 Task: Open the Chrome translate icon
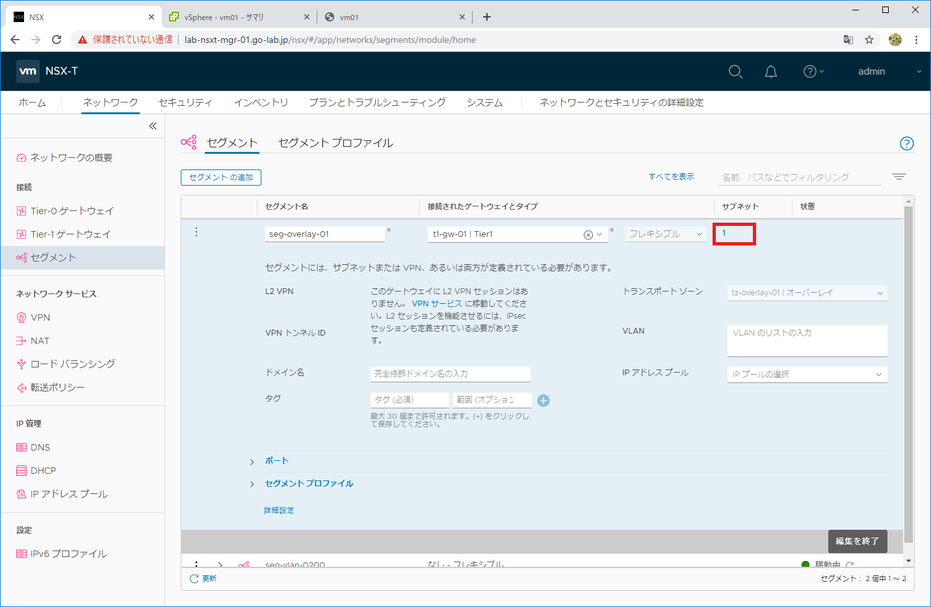click(848, 40)
